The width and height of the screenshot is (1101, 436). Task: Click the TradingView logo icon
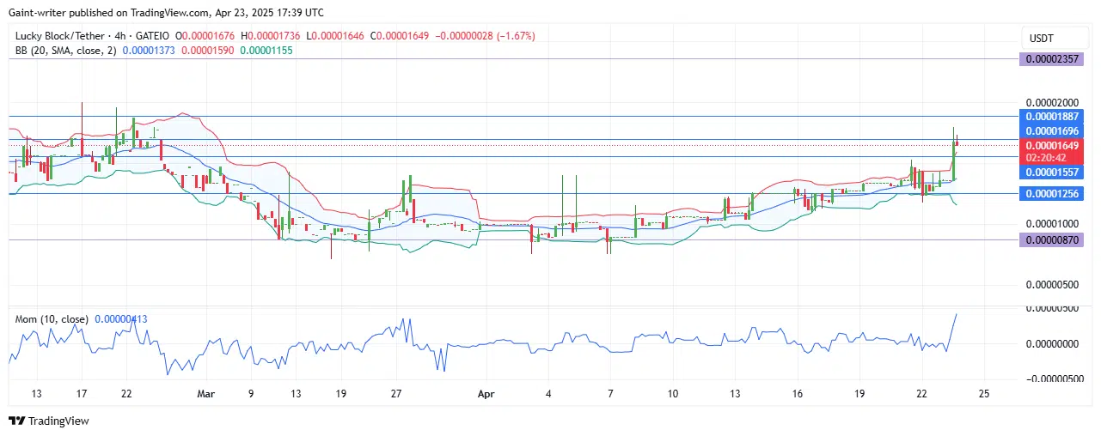tap(16, 421)
